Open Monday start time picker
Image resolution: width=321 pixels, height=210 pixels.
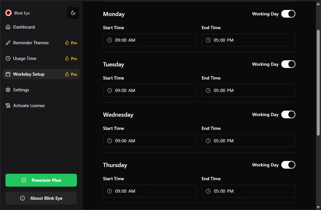[150, 40]
